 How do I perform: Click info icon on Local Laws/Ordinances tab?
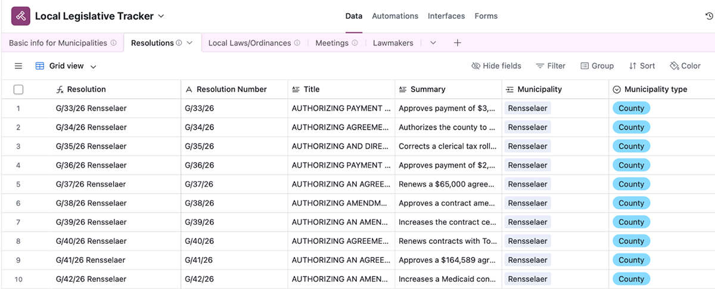(297, 43)
